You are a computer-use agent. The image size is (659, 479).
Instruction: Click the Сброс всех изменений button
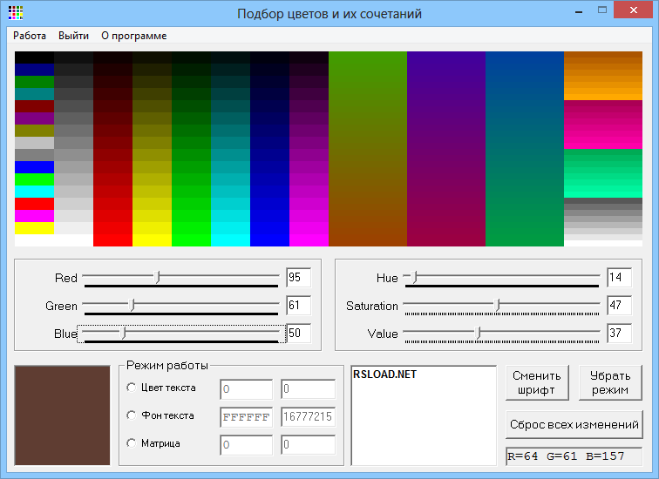(x=574, y=424)
